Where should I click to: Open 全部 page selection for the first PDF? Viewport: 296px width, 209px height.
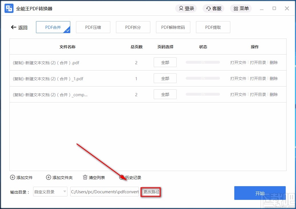point(165,62)
